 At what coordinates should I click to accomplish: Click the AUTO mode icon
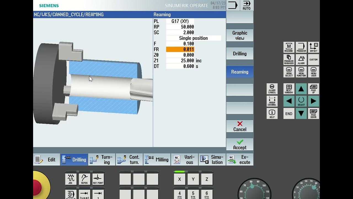pos(247,5)
